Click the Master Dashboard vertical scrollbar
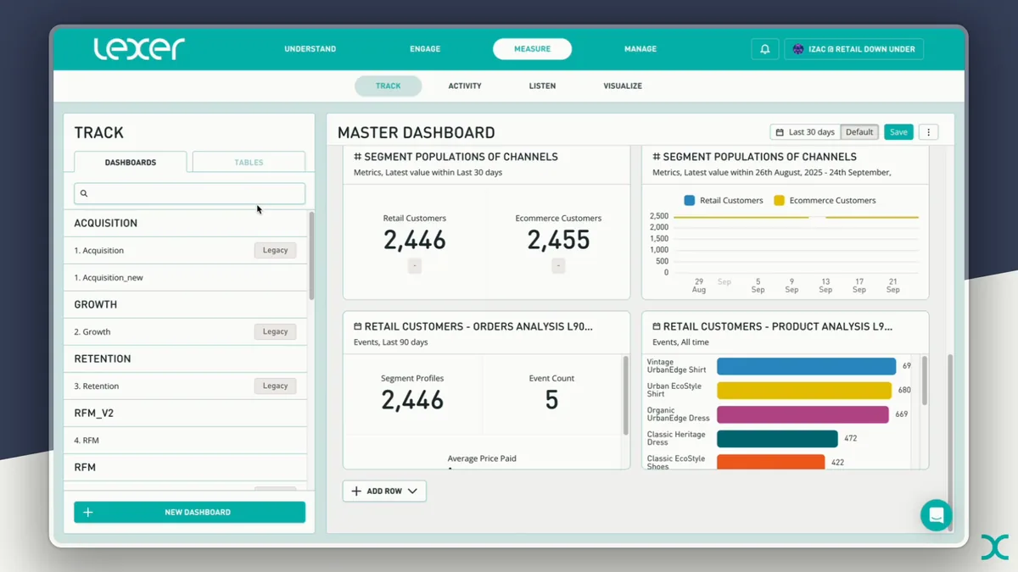Image resolution: width=1018 pixels, height=572 pixels. point(950,443)
